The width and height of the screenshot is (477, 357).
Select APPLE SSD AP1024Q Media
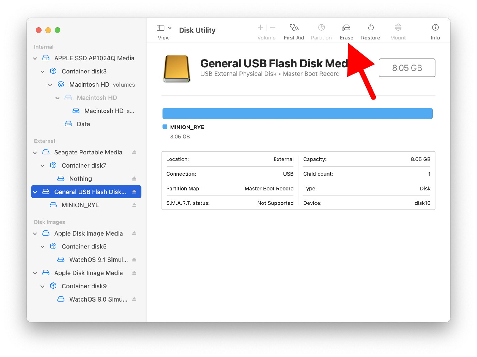(x=86, y=58)
